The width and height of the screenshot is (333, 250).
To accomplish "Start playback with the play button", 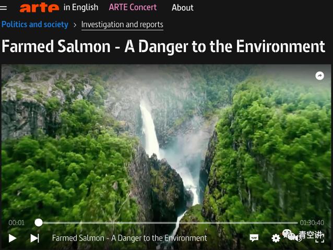I will click(x=13, y=238).
